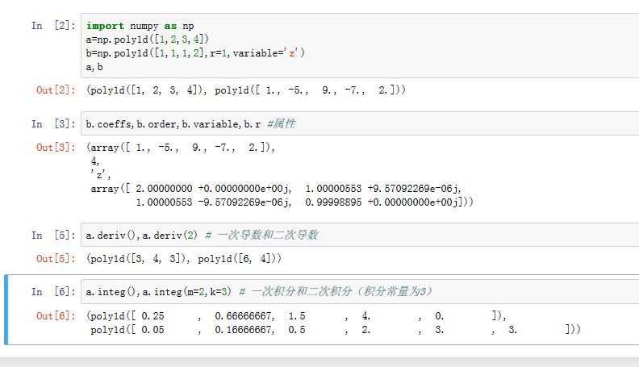This screenshot has width=639, height=367.
Task: Click the Out[6] output prompt
Action: click(54, 315)
